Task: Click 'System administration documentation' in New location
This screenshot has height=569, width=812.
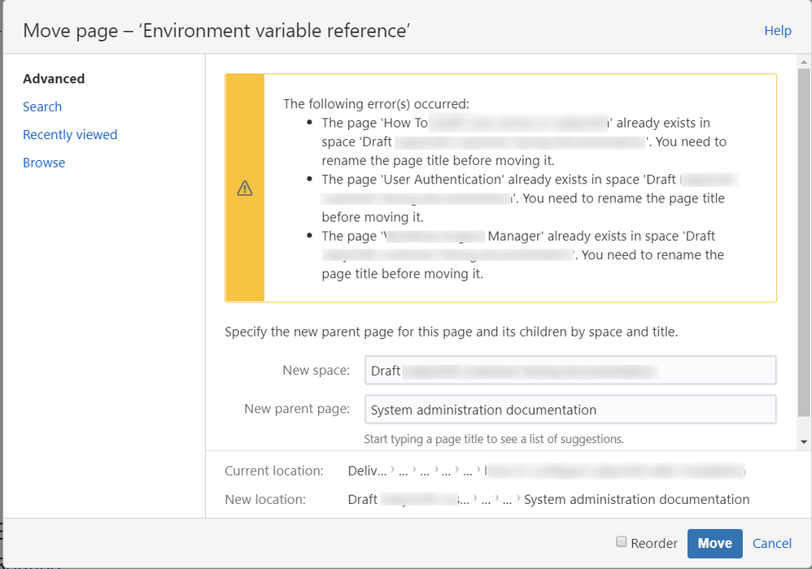Action: click(636, 499)
